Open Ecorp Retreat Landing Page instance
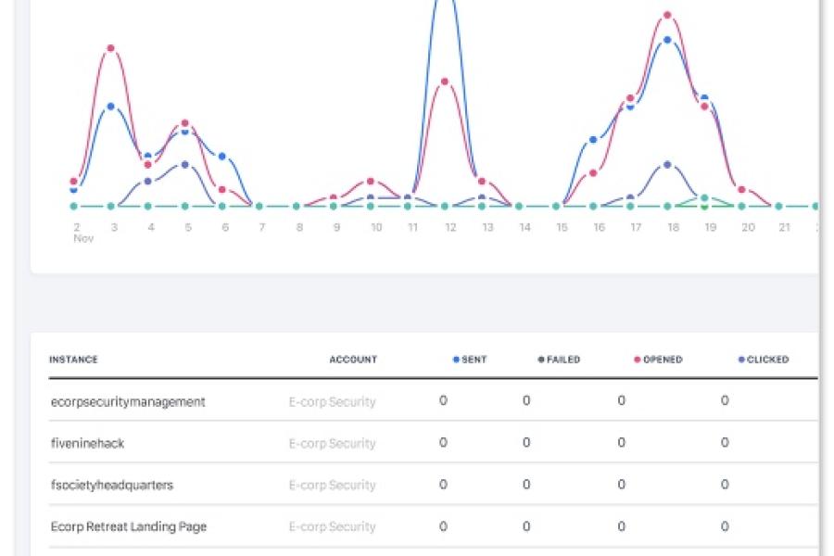 128,526
